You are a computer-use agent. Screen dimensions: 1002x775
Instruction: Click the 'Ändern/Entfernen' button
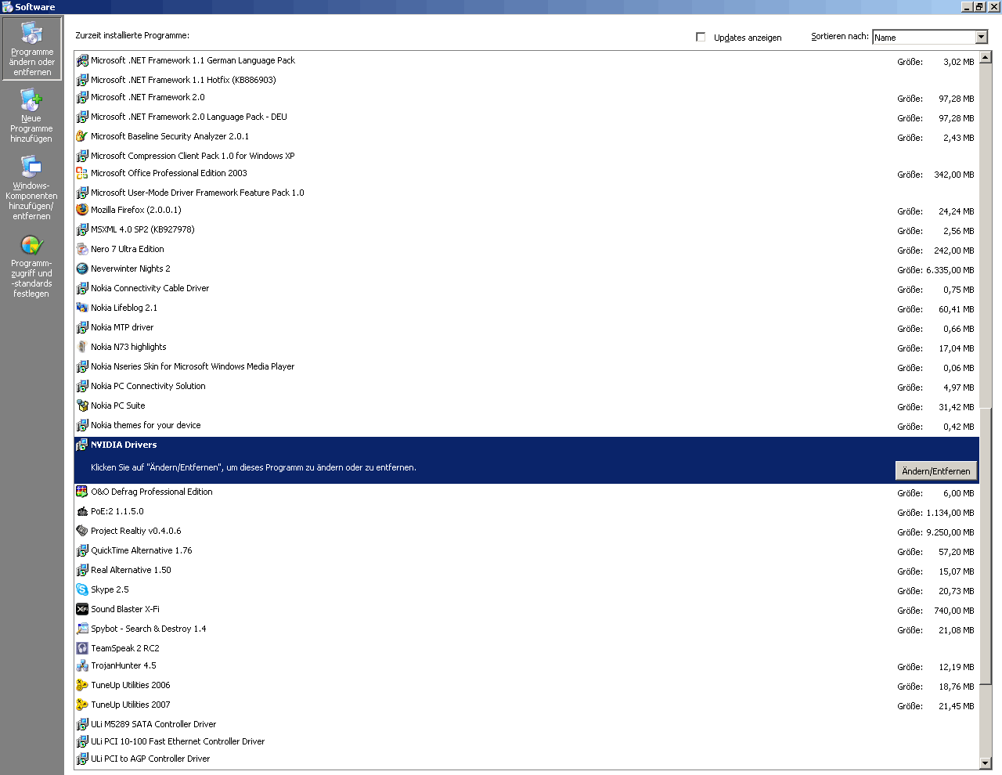935,470
